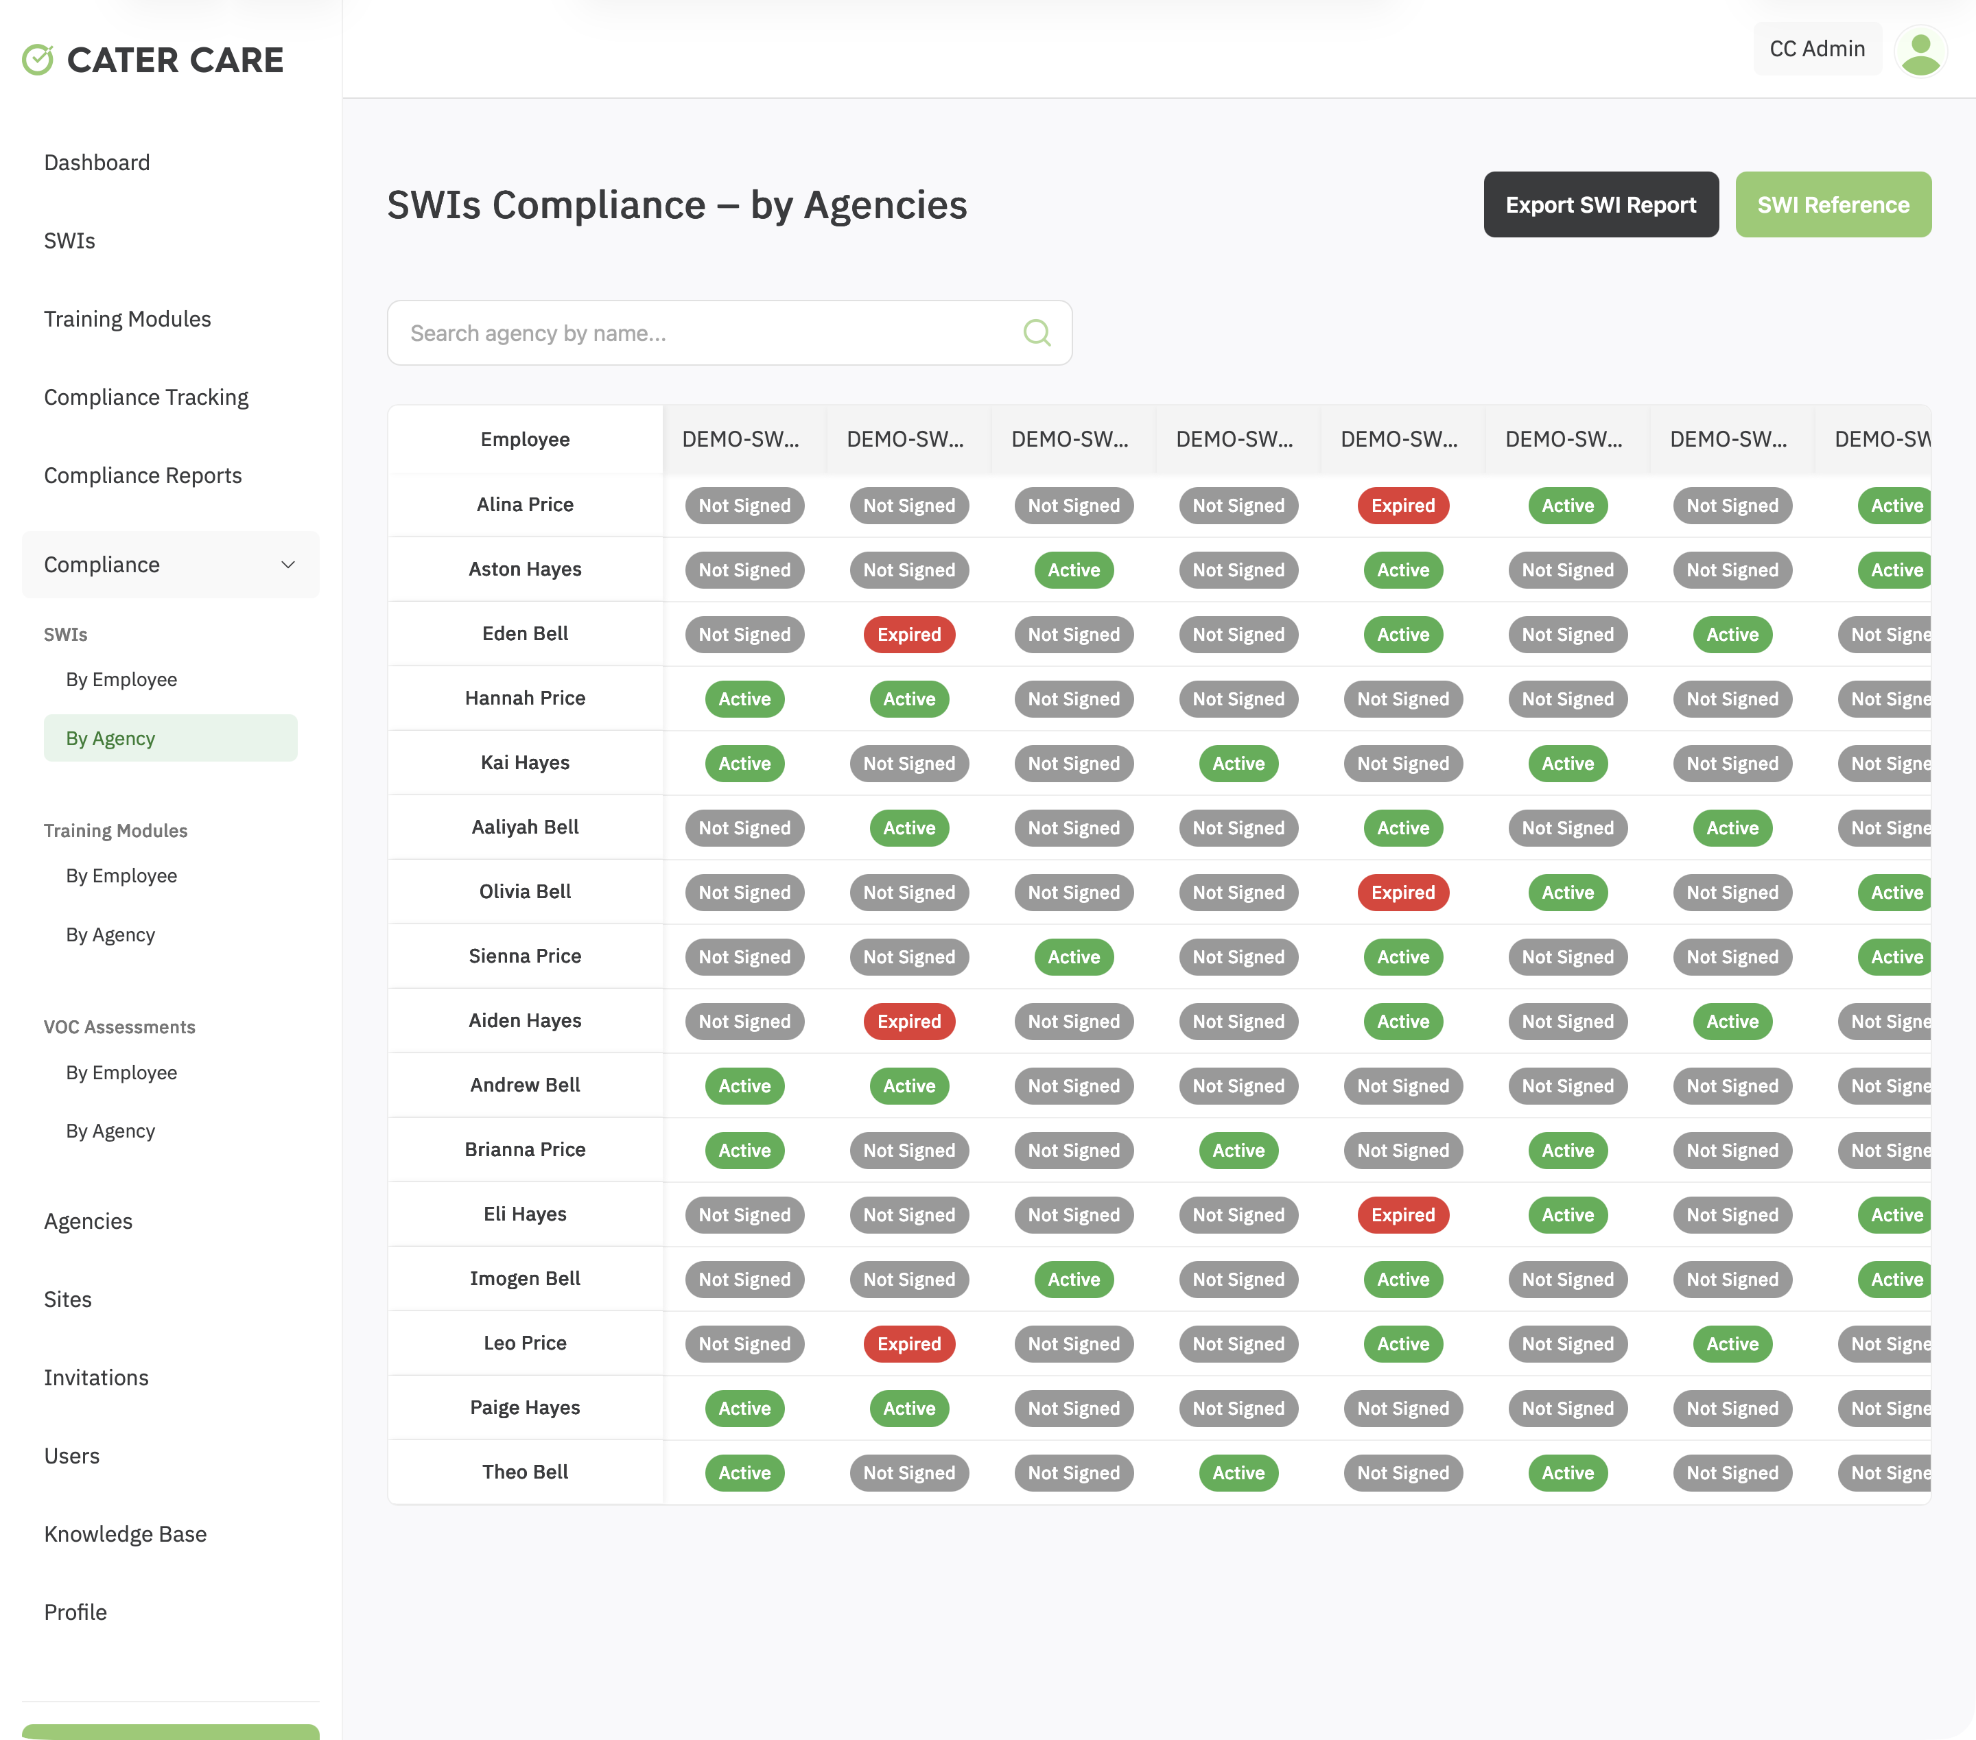Click Olivia Bell's Expired badge
The height and width of the screenshot is (1740, 1976).
click(x=1402, y=892)
